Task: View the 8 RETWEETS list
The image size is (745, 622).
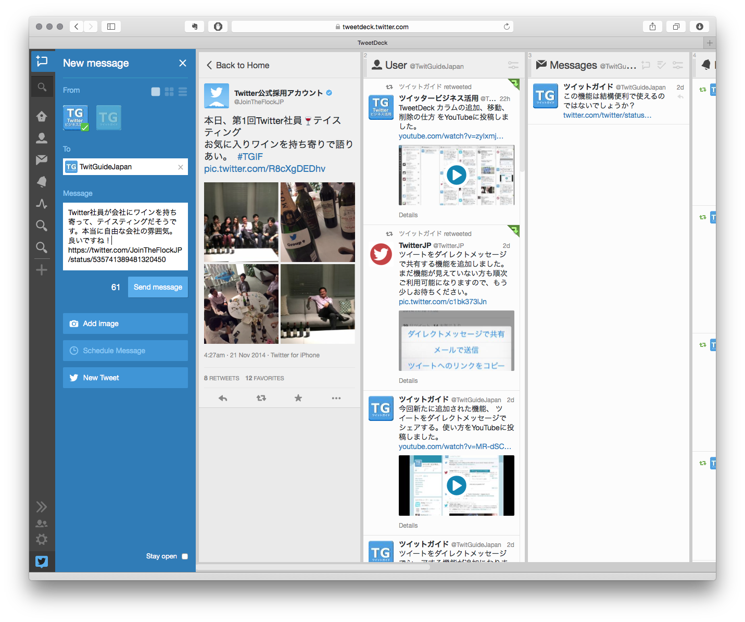Action: pyautogui.click(x=221, y=378)
